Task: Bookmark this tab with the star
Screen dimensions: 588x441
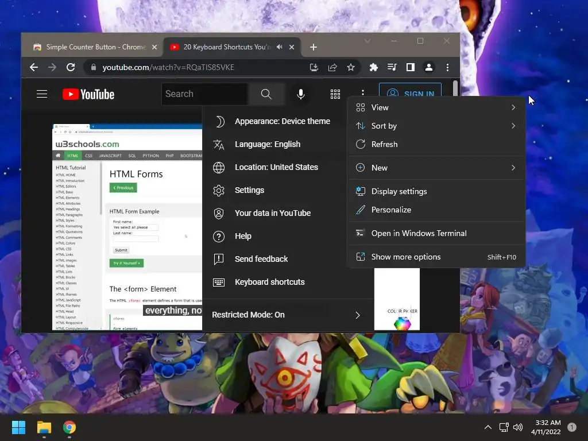Action: pos(351,67)
